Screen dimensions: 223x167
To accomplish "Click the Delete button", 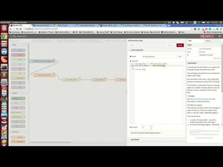I will (132, 45).
